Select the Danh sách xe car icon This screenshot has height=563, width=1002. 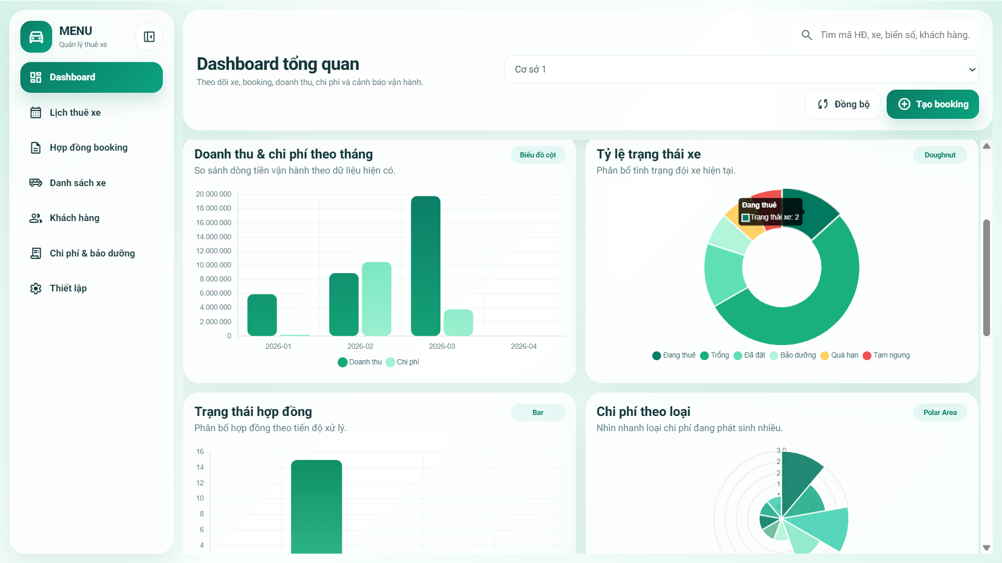point(35,182)
